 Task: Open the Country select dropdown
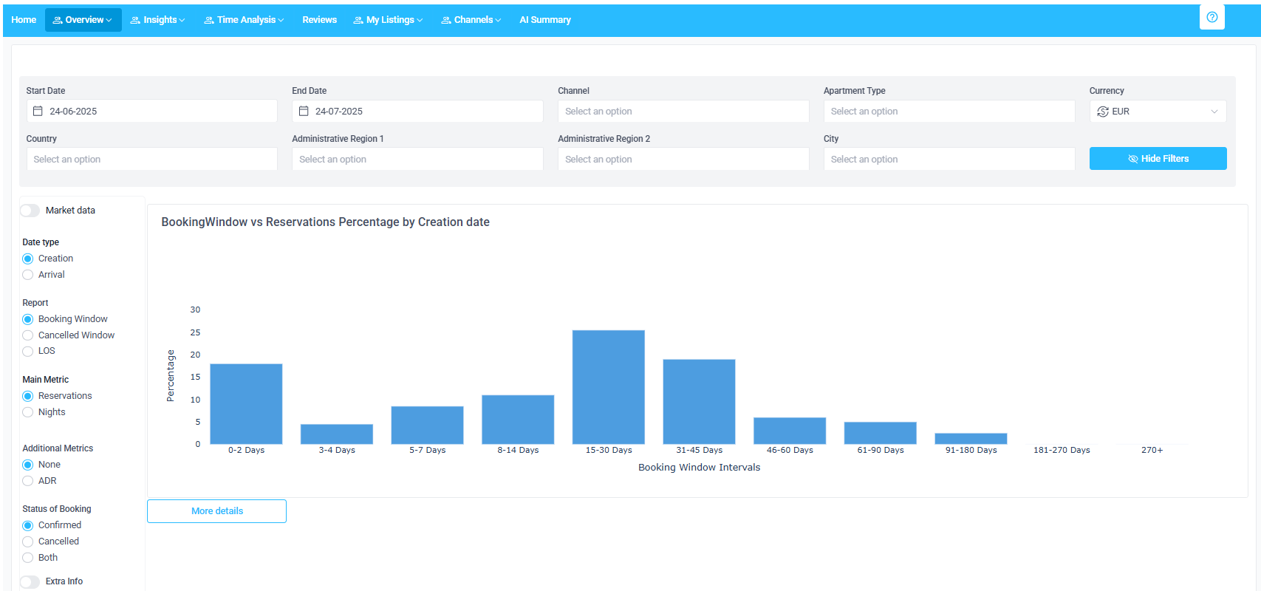point(151,160)
